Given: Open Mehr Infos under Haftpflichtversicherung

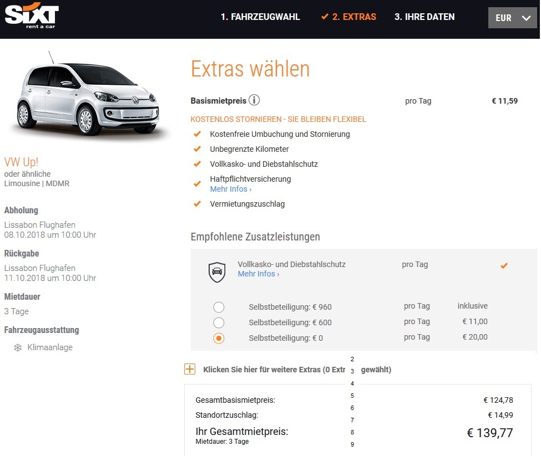Looking at the screenshot, I should click(x=230, y=189).
